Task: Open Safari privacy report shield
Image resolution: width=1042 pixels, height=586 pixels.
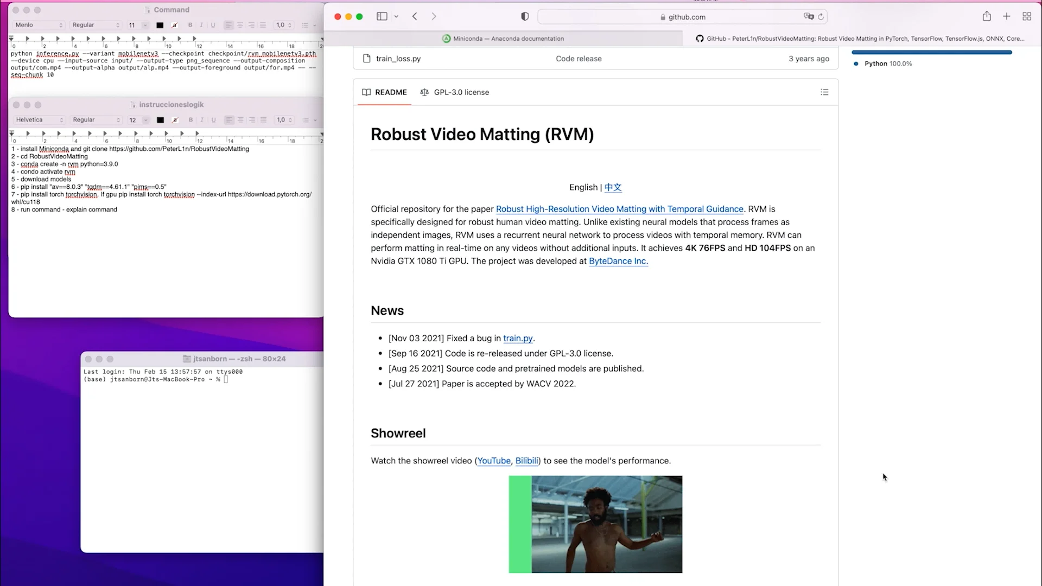Action: pyautogui.click(x=525, y=16)
